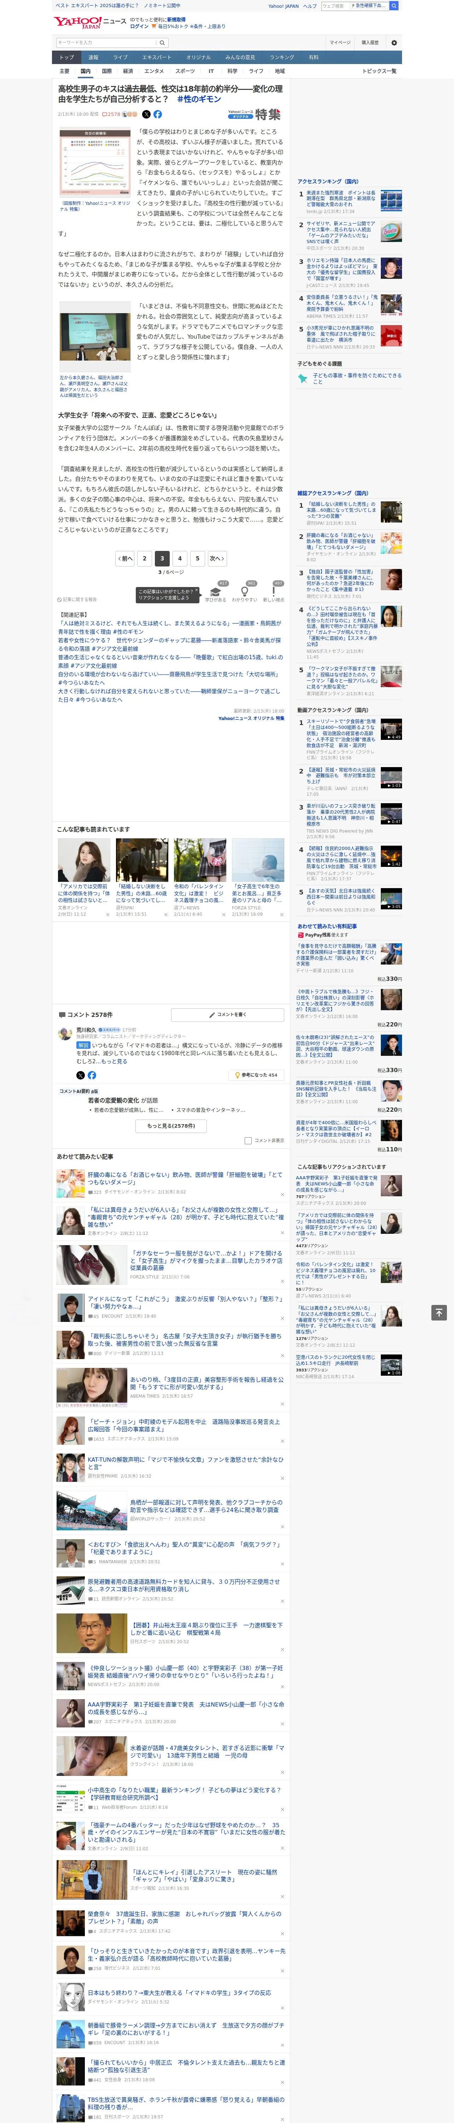Image resolution: width=454 pixels, height=2123 pixels.
Task: Open the エンタメ category tab
Action: coord(154,71)
